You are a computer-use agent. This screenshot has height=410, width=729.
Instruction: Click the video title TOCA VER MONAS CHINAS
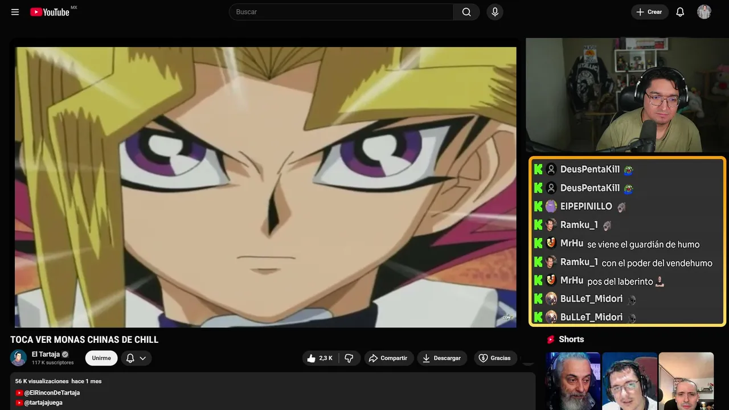(84, 340)
